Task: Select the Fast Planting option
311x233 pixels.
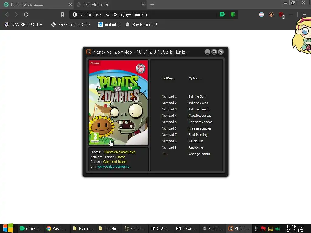Action: (198, 135)
